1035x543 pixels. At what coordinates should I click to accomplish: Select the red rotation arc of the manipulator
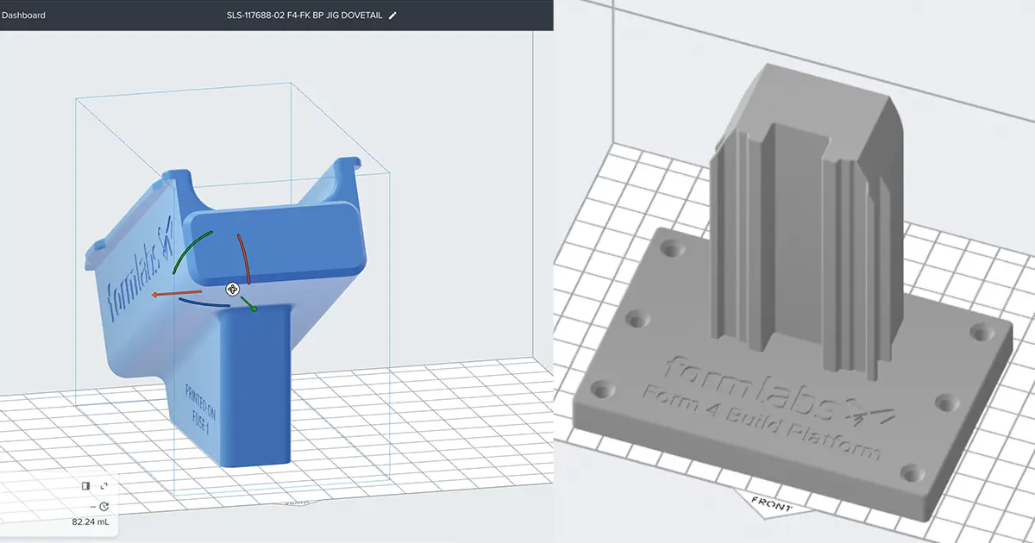coord(243,257)
